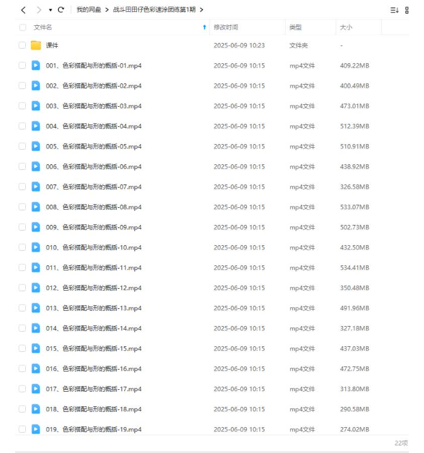Image resolution: width=424 pixels, height=453 pixels.
Task: Click video icon of 011 file
Action: [36, 267]
